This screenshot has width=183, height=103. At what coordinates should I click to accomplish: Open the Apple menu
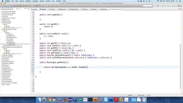point(3,1)
